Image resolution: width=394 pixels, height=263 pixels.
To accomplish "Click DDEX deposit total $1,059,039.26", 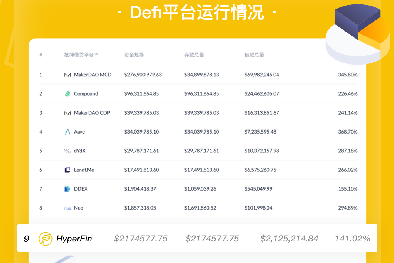I will click(x=200, y=189).
